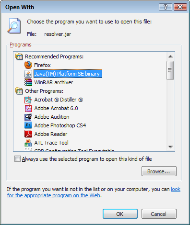
Task: Open the Browse... button
Action: (159, 171)
